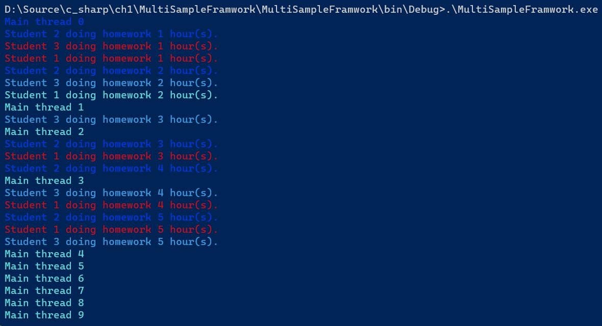
Task: Click the "Main thread 9" final line
Action: 44,315
